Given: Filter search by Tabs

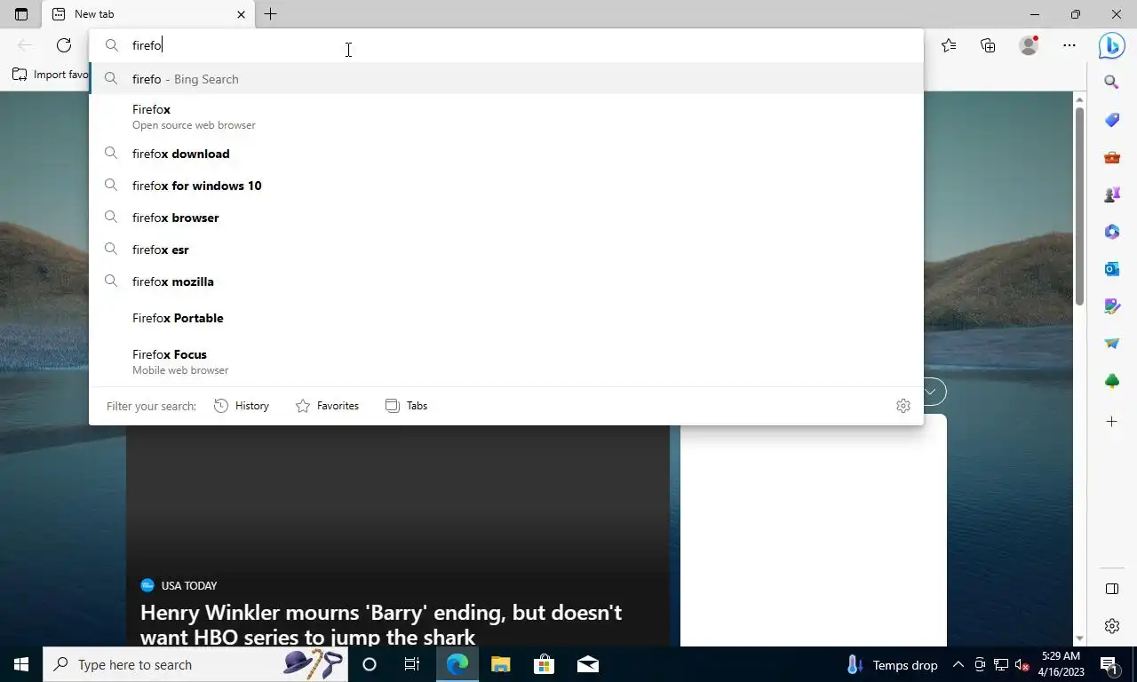Looking at the screenshot, I should pos(406,406).
